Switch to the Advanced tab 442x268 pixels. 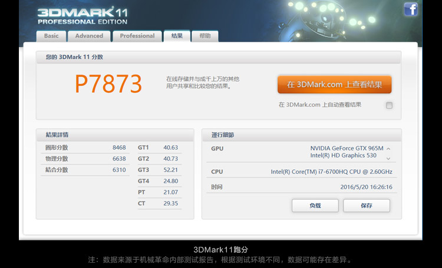89,36
